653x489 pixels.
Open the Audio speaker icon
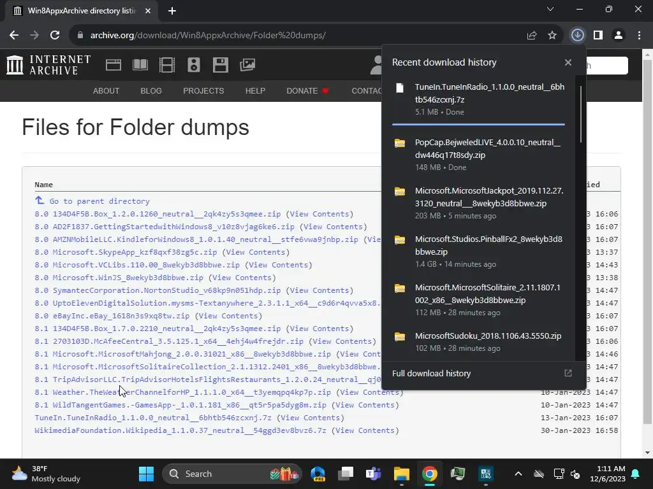click(194, 65)
